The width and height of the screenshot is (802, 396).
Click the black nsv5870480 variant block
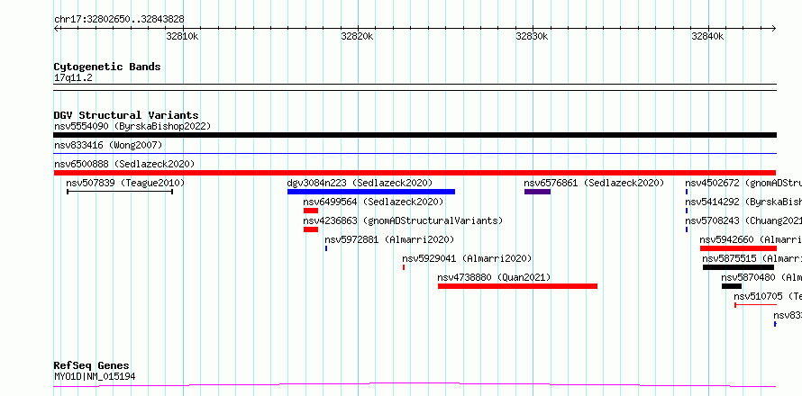pos(732,286)
